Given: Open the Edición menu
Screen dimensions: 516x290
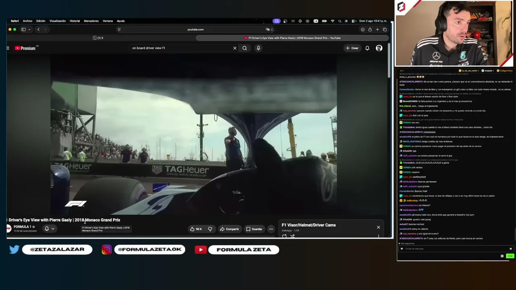Looking at the screenshot, I should pos(41,21).
